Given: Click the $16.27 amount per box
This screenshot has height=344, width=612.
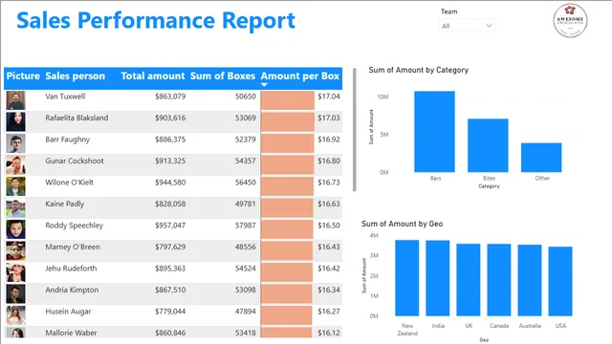Looking at the screenshot, I should tap(329, 312).
